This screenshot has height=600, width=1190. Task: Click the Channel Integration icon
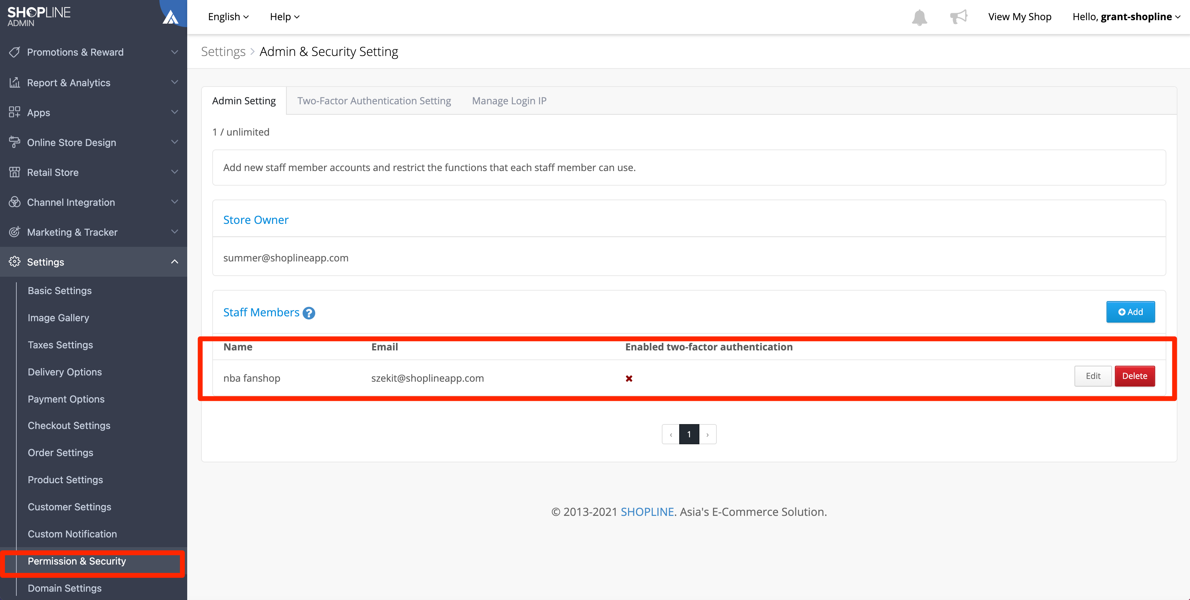click(x=14, y=202)
